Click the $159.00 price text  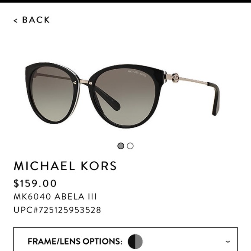click(x=35, y=183)
